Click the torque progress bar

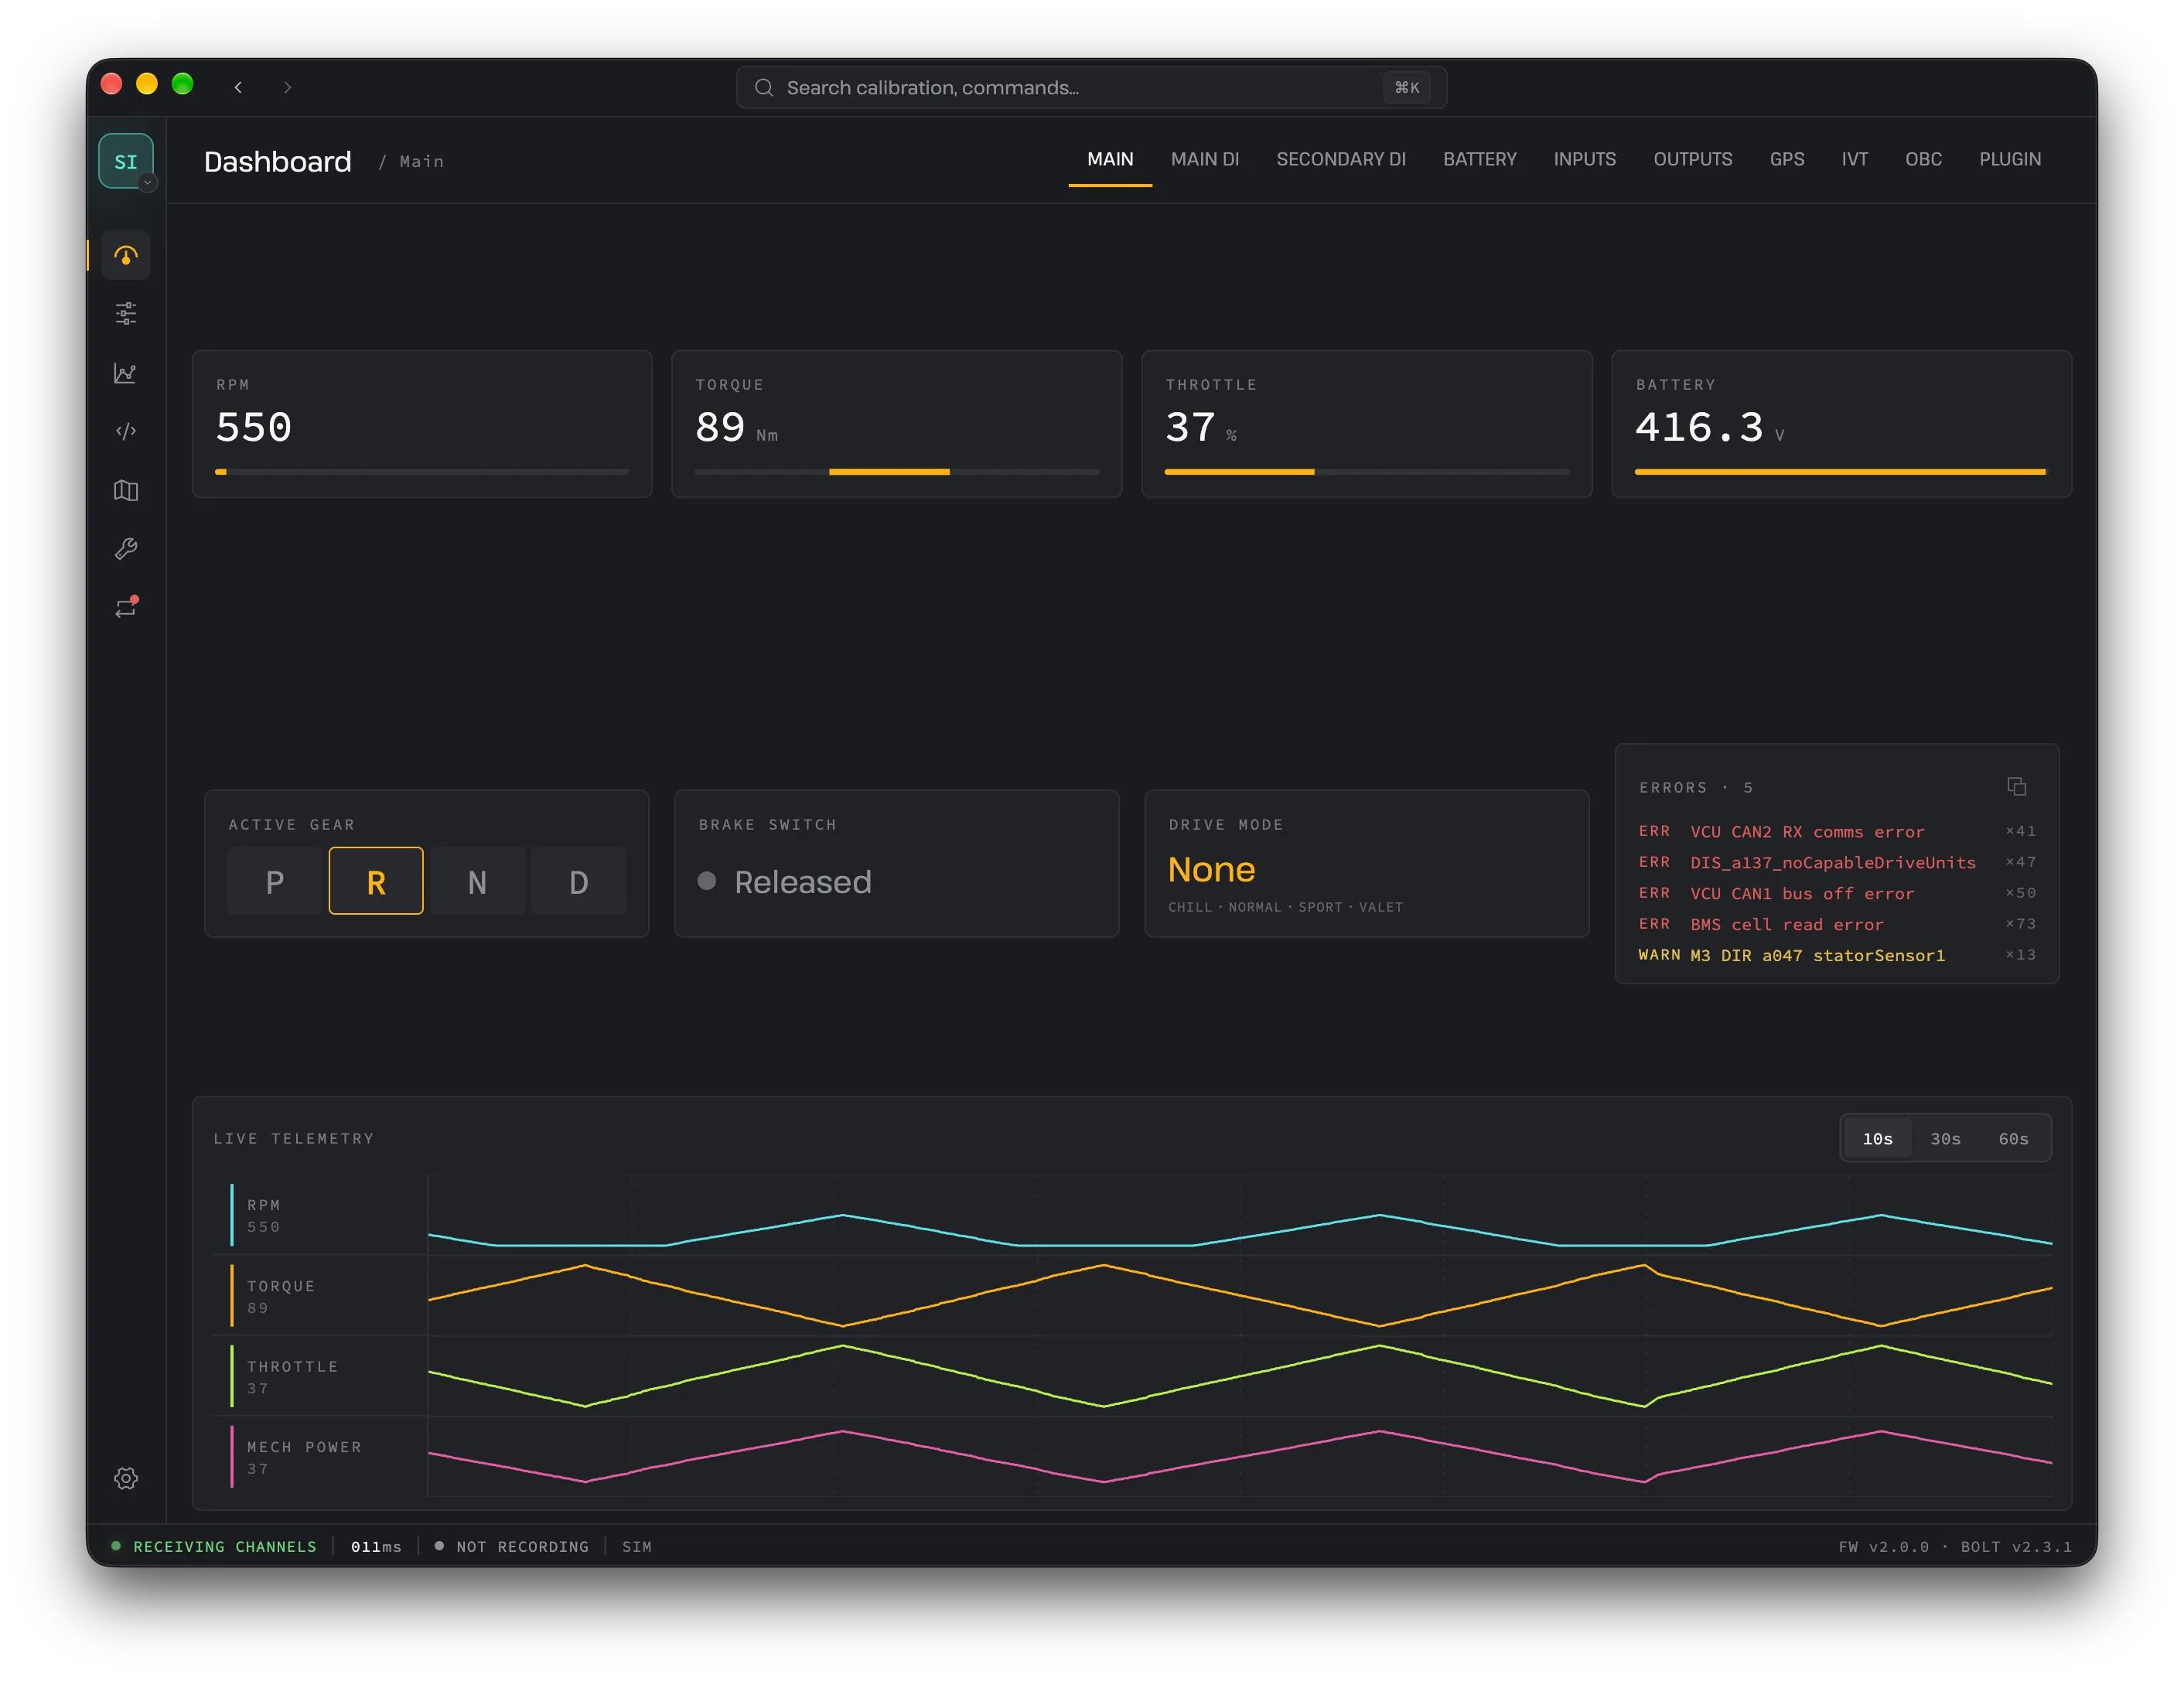896,471
